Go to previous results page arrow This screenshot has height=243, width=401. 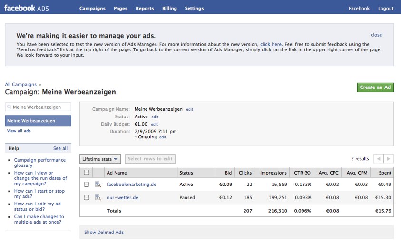coord(379,159)
